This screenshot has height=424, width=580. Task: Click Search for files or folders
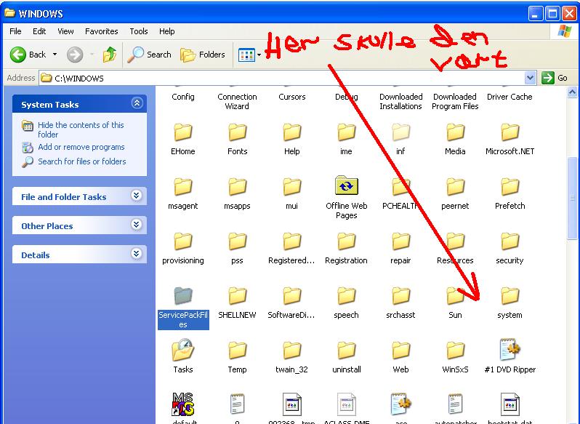[x=81, y=161]
